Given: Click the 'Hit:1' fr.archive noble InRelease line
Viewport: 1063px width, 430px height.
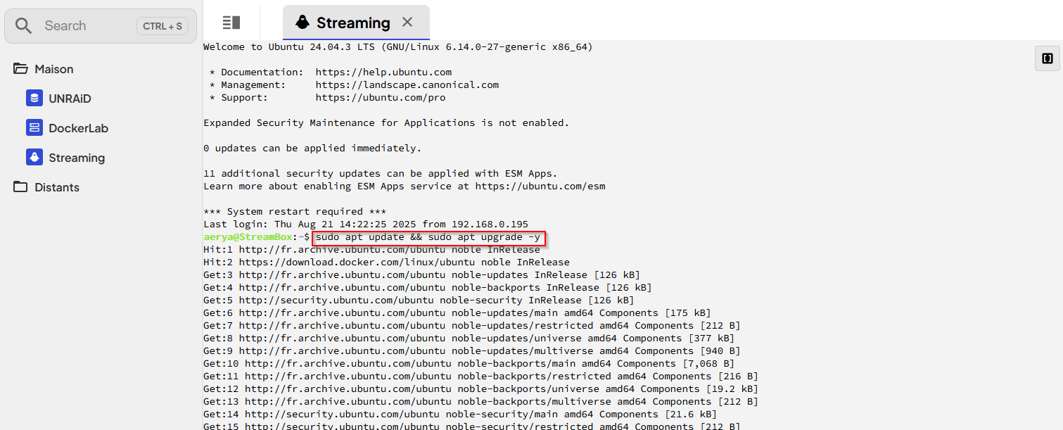Looking at the screenshot, I should coord(371,249).
